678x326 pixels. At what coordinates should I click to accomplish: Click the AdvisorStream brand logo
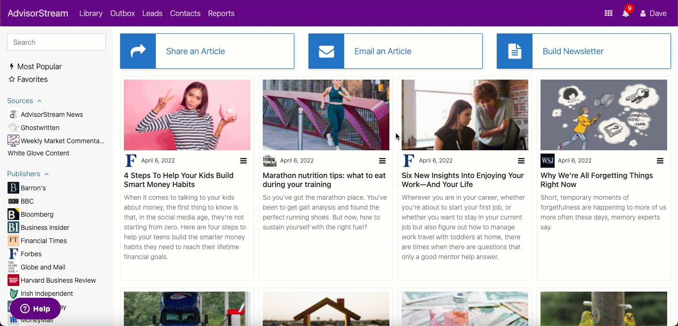tap(38, 14)
